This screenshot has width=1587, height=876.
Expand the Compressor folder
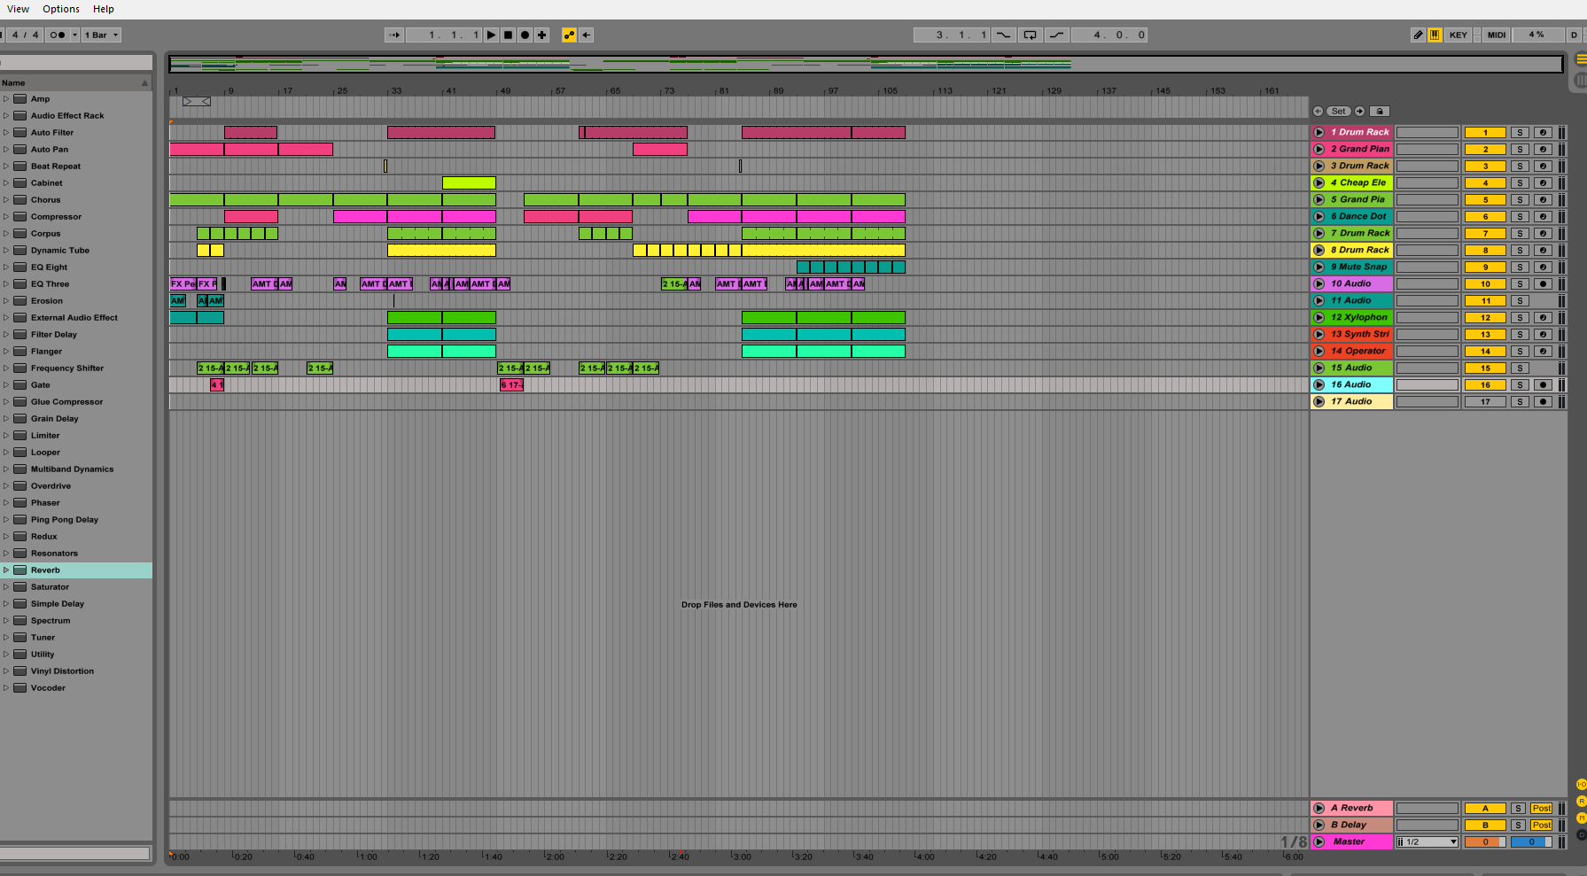pos(6,217)
